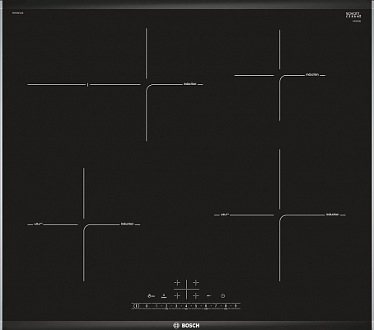Image resolution: width=374 pixels, height=330 pixels.
Task: Tap the PowerBoost pot symbol
Action: (164, 296)
